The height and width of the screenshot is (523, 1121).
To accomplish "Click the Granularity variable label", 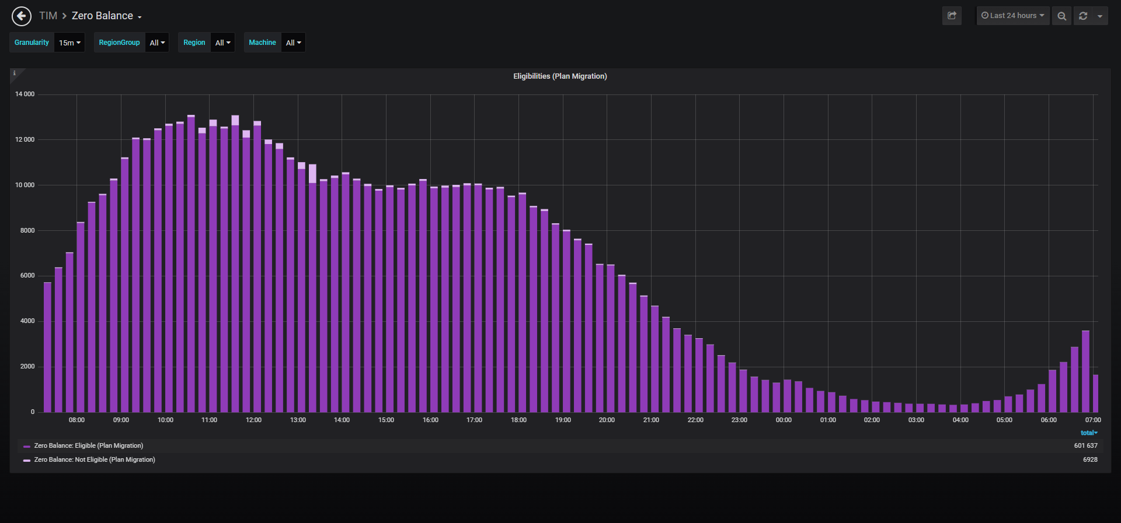I will click(x=32, y=43).
